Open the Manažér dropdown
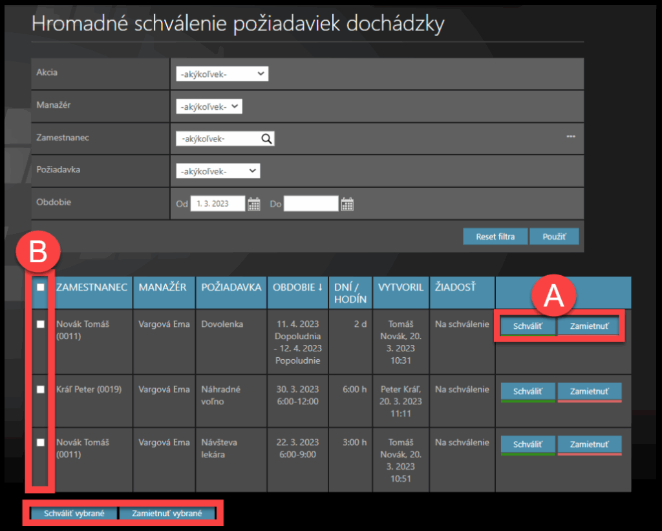This screenshot has width=662, height=531. coord(209,107)
